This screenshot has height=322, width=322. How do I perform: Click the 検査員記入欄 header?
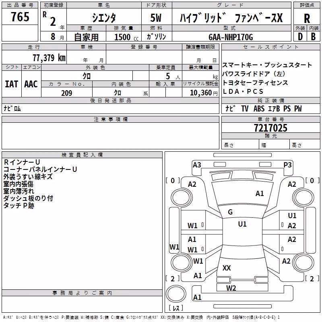[82, 155]
